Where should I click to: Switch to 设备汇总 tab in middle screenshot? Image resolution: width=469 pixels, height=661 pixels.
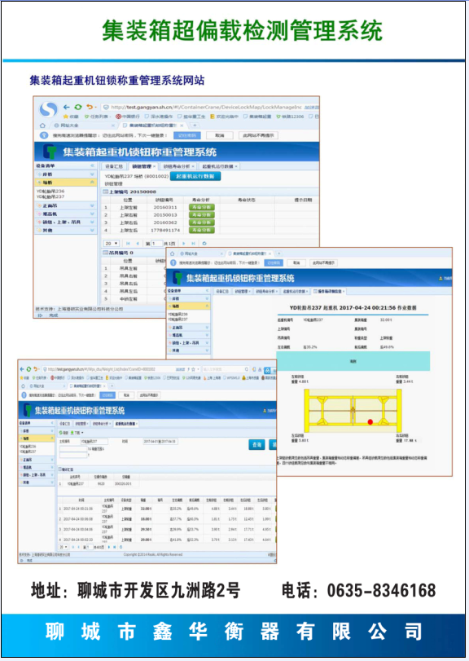point(222,291)
